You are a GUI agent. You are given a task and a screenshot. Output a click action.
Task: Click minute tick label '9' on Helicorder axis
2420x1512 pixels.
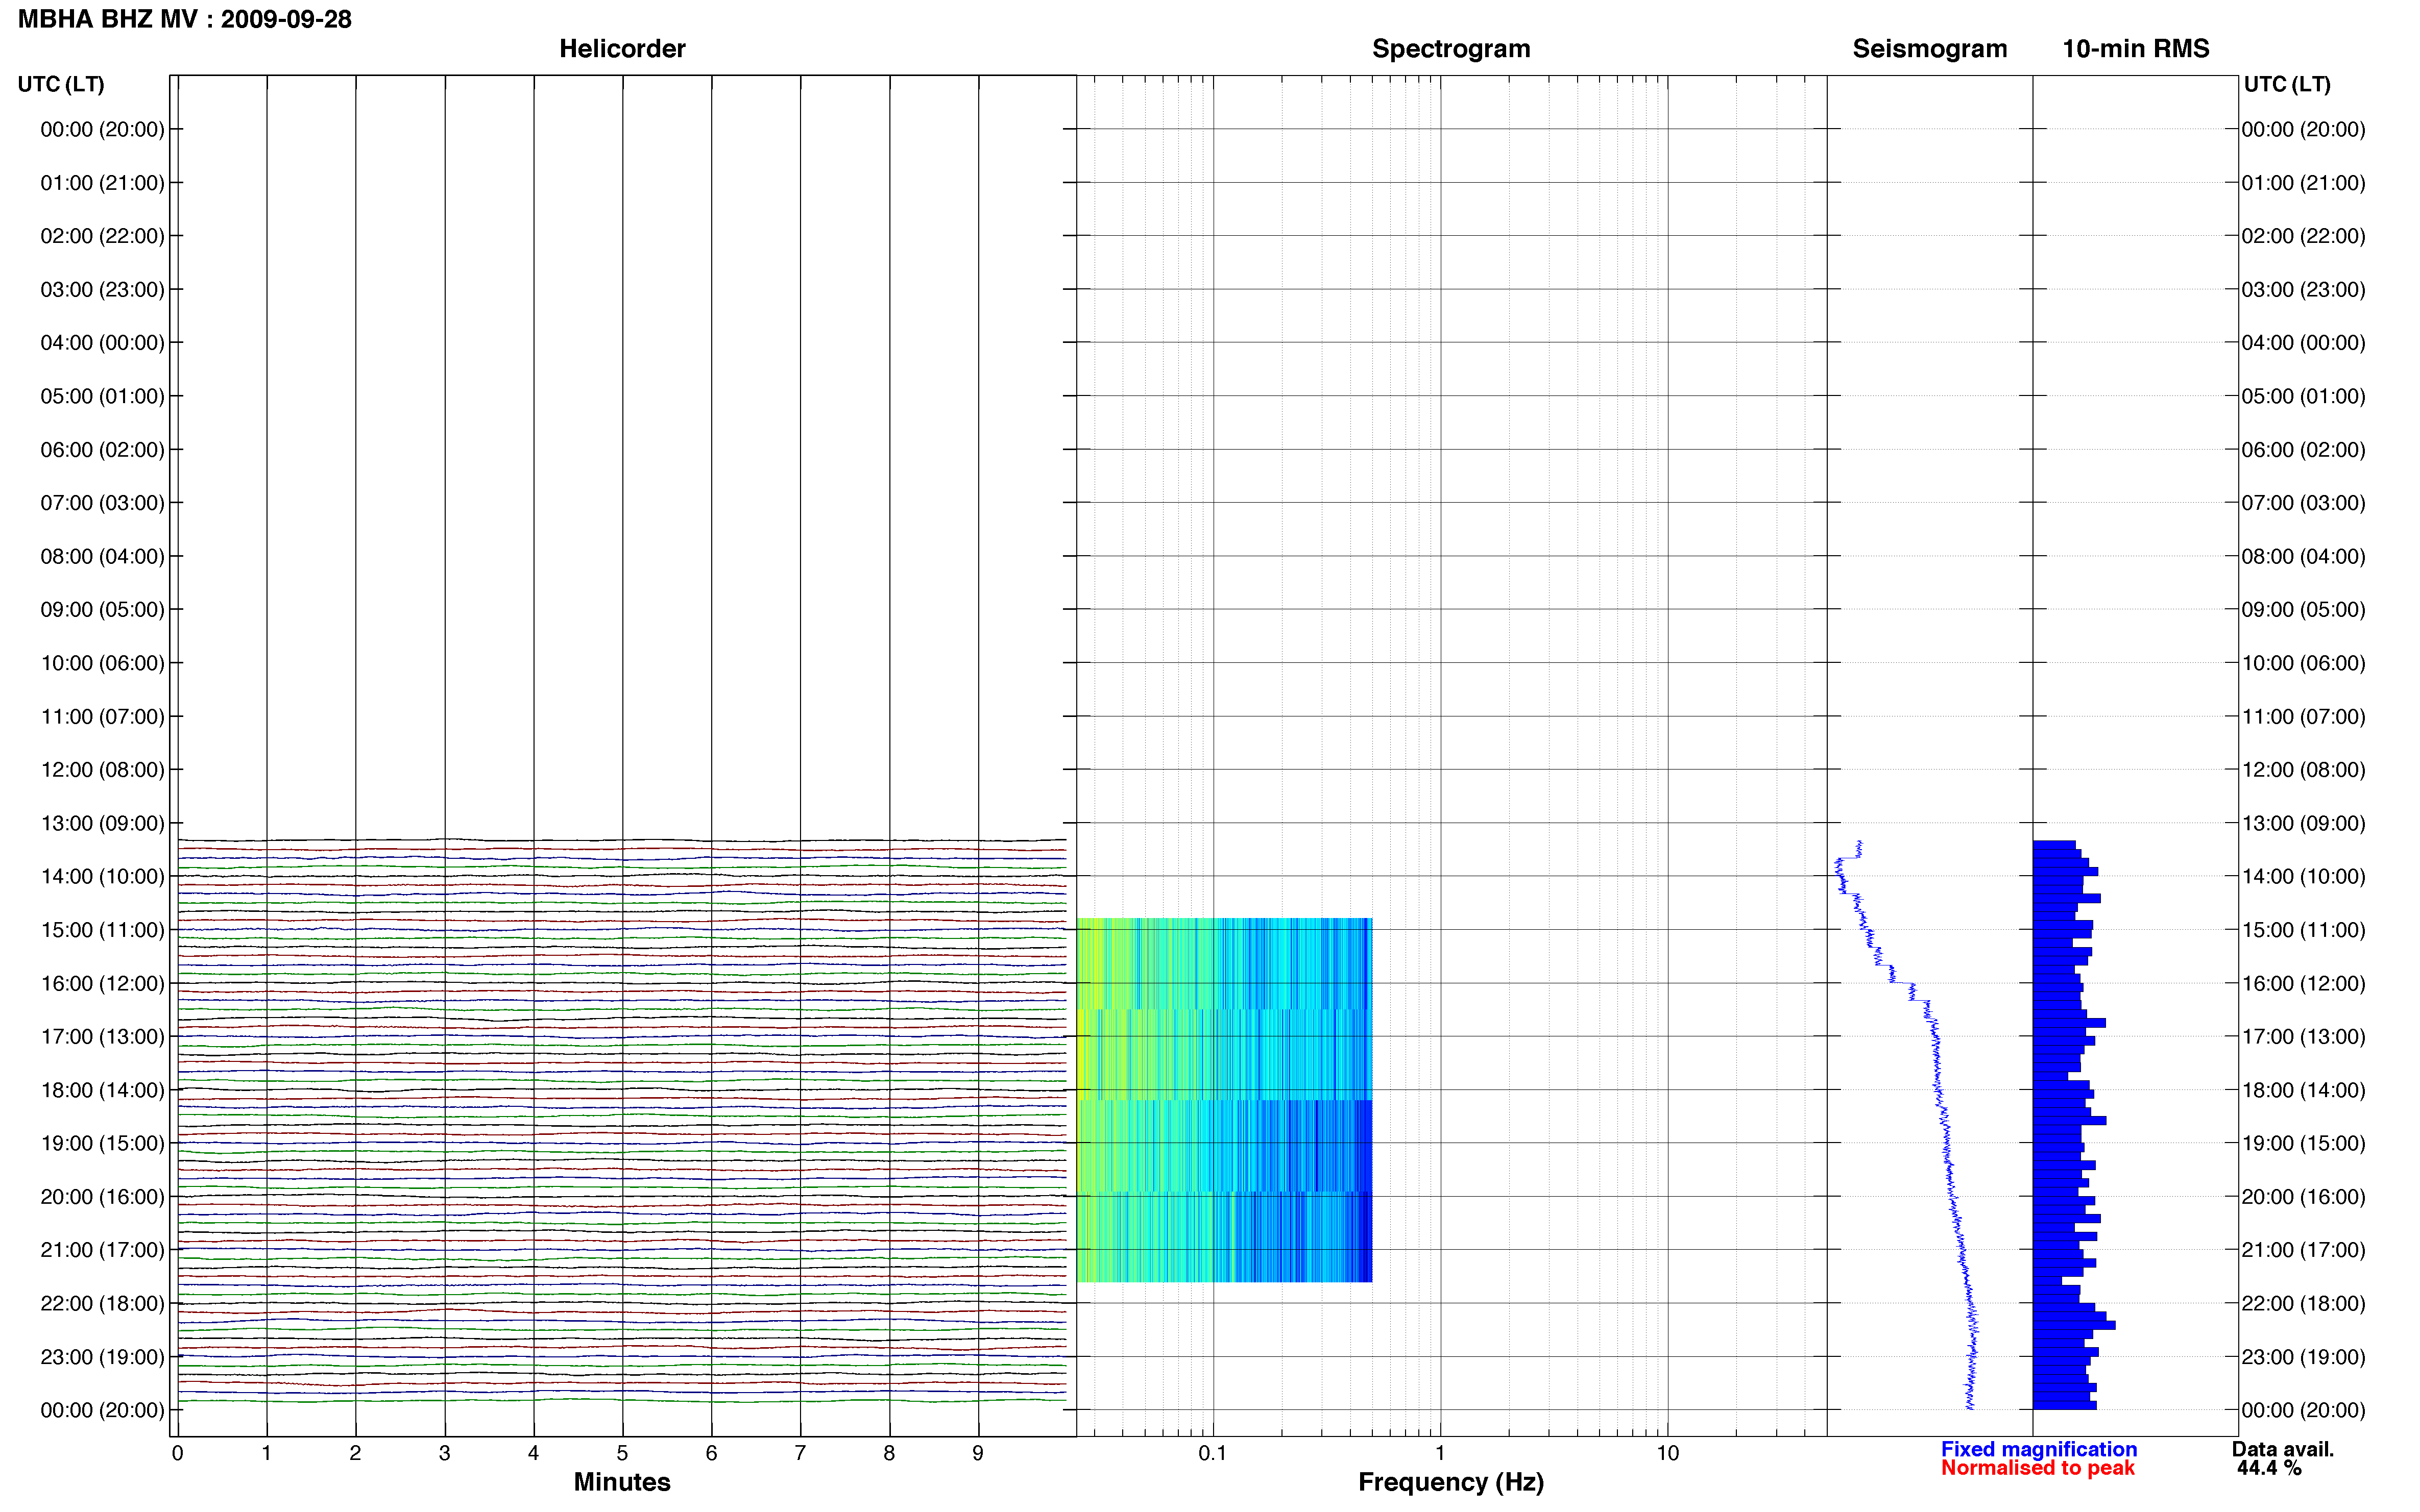tap(977, 1453)
